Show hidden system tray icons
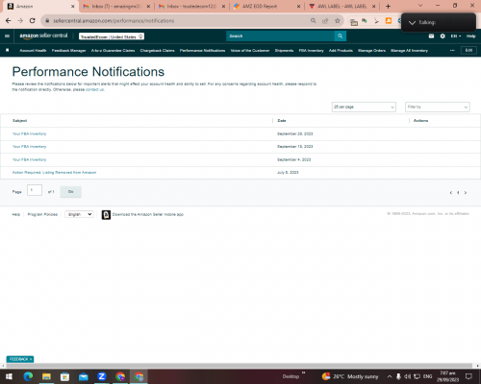This screenshot has width=481, height=384. 390,376
